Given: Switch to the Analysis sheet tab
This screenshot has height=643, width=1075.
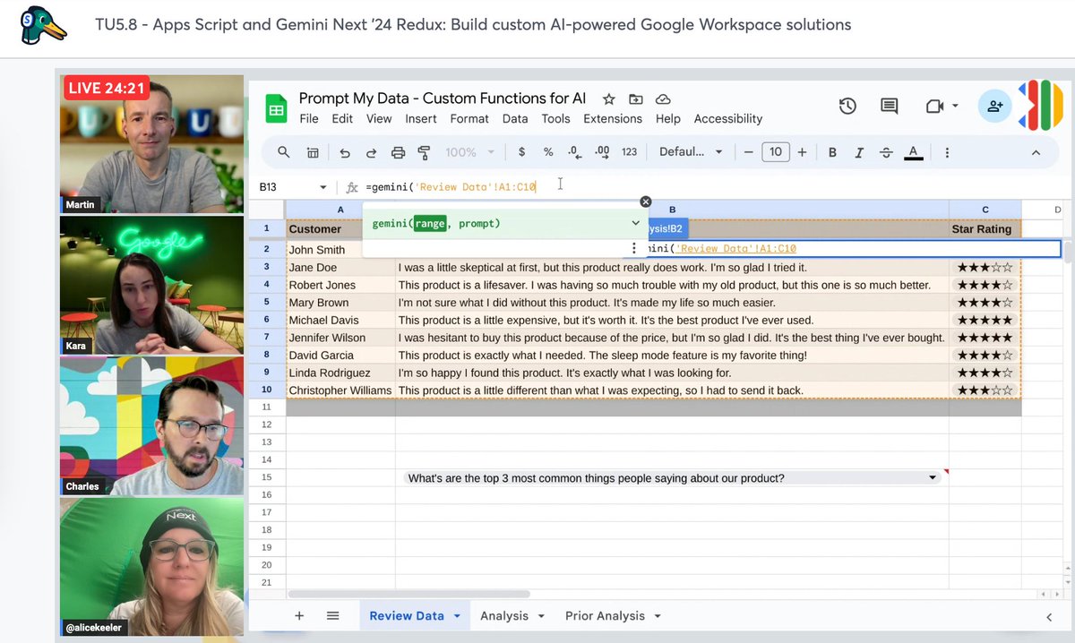Looking at the screenshot, I should 504,615.
